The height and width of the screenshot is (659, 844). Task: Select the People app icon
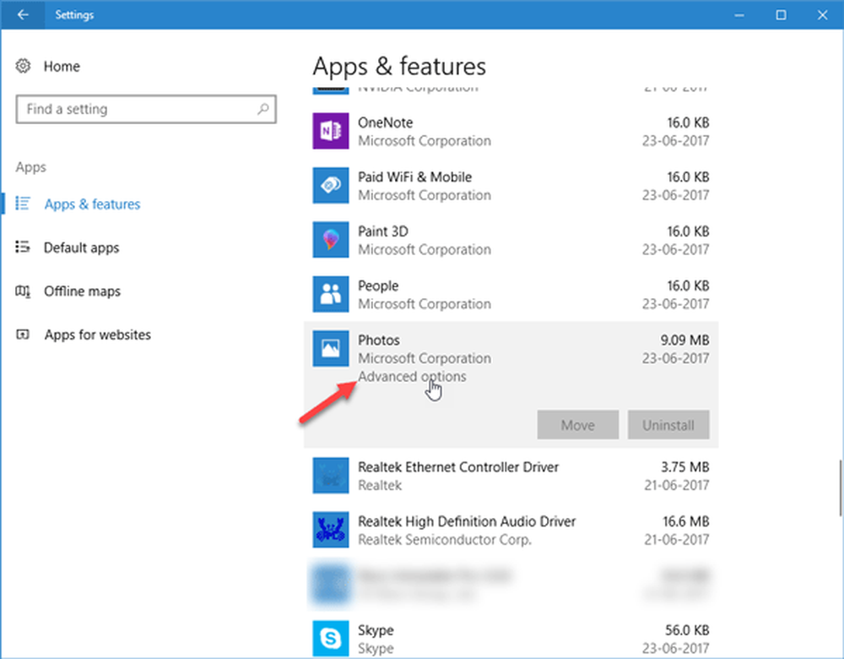(331, 294)
